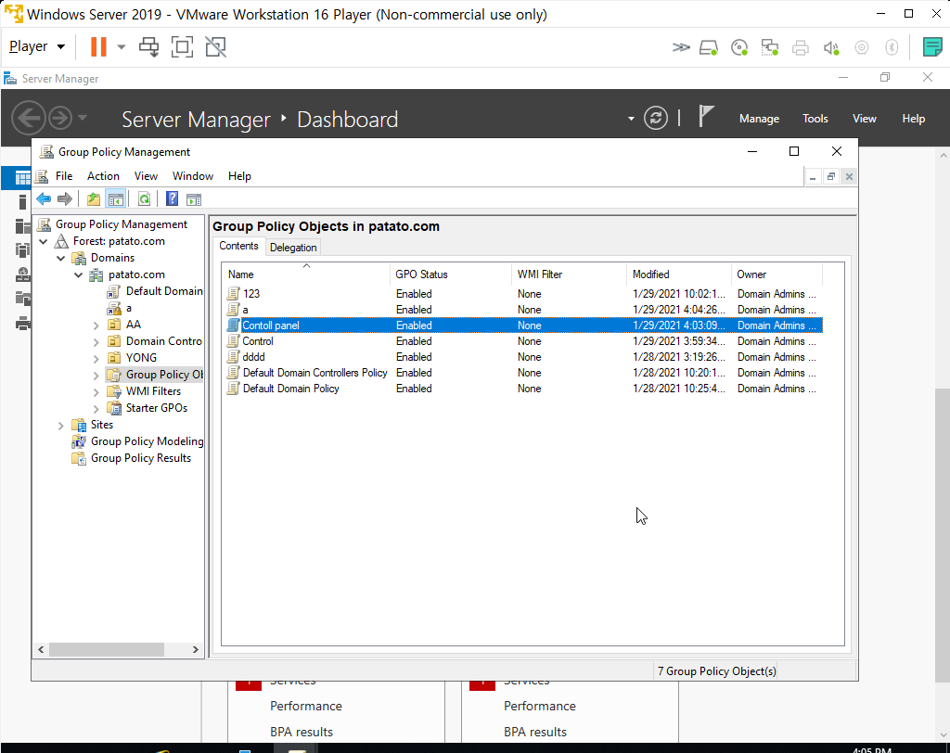Toggle Show/Hide Console Tree icon
Image resolution: width=950 pixels, height=753 pixels.
pyautogui.click(x=116, y=198)
